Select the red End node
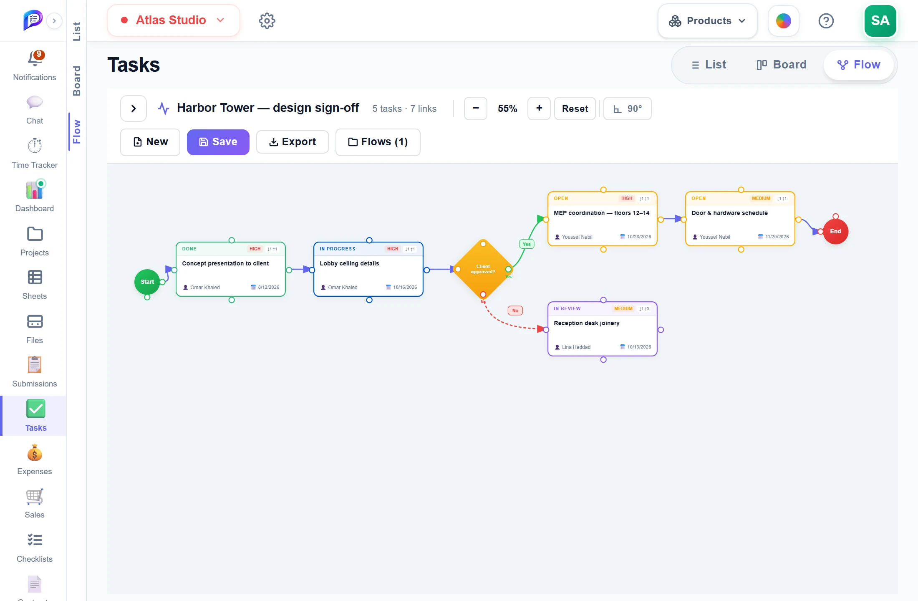 (x=835, y=231)
